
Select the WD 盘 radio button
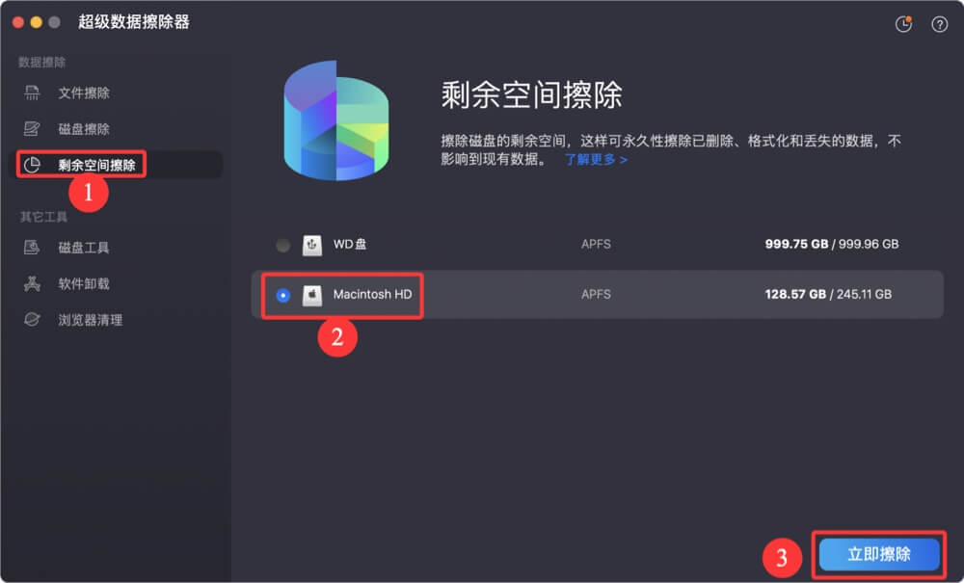pos(282,244)
